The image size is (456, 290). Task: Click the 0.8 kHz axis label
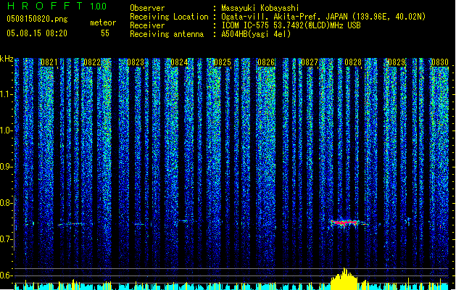(7, 203)
